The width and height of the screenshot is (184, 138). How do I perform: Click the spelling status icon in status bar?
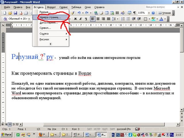(x=137, y=129)
